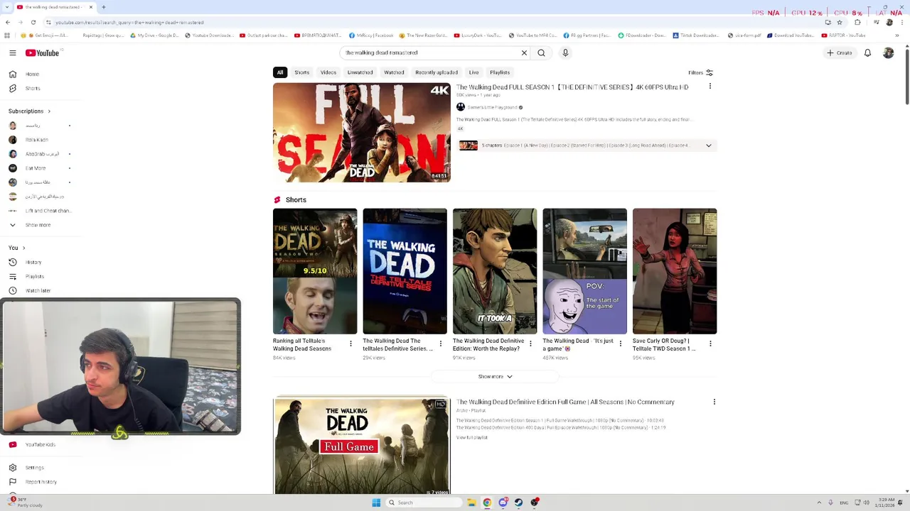This screenshot has width=910, height=511.
Task: Expand the You section
Action: (x=17, y=248)
